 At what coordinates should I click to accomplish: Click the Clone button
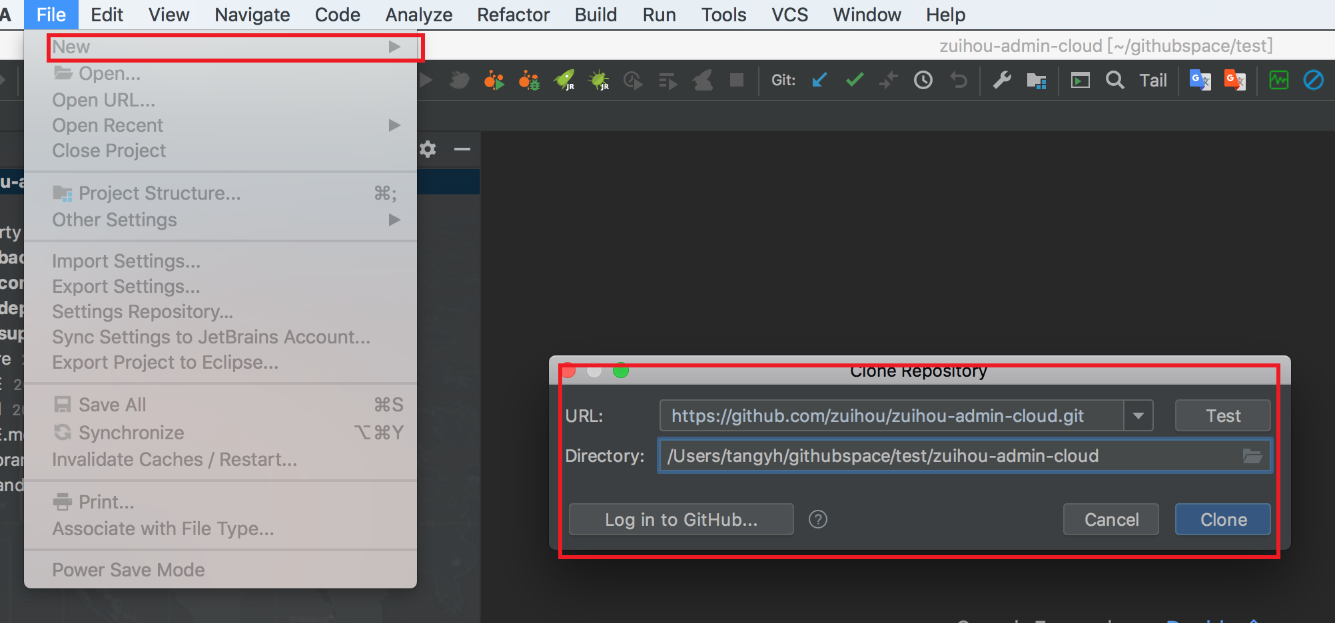coord(1222,519)
